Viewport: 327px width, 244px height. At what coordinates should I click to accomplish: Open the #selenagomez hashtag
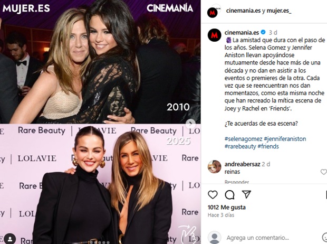[x=243, y=139]
